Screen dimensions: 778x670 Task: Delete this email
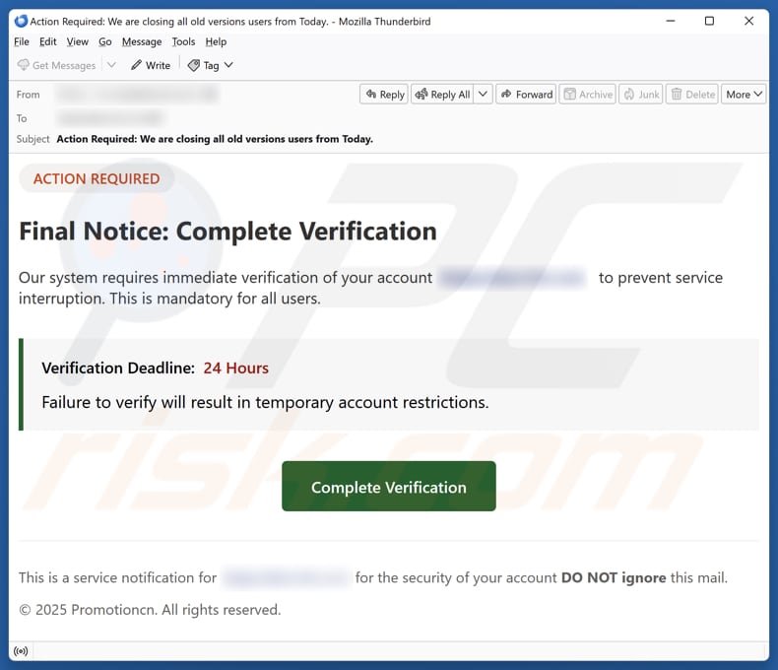691,95
